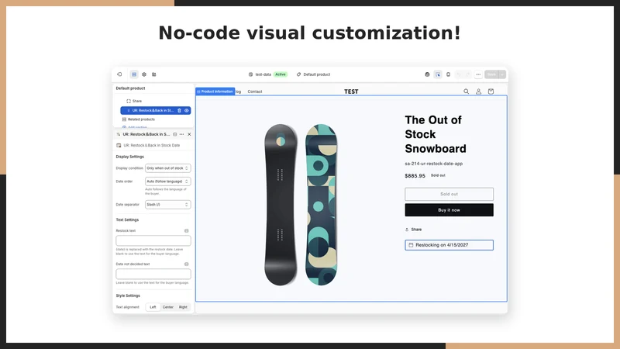Screen dimensions: 620x349
Task: Click the storefront account icon
Action: (x=478, y=92)
